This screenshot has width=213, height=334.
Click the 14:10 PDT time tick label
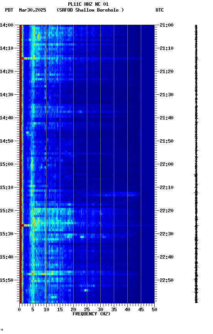(x=7, y=48)
